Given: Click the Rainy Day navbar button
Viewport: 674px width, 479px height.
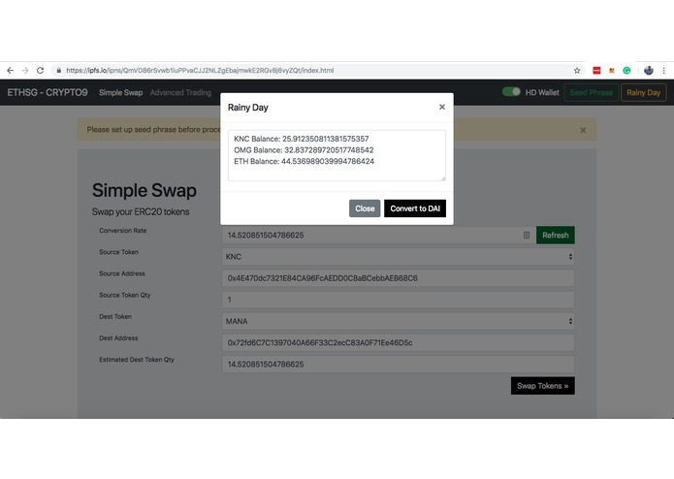Looking at the screenshot, I should (644, 92).
